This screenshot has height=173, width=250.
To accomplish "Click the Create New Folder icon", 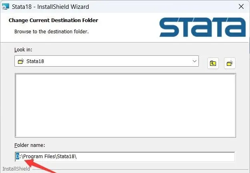I will tap(230, 63).
